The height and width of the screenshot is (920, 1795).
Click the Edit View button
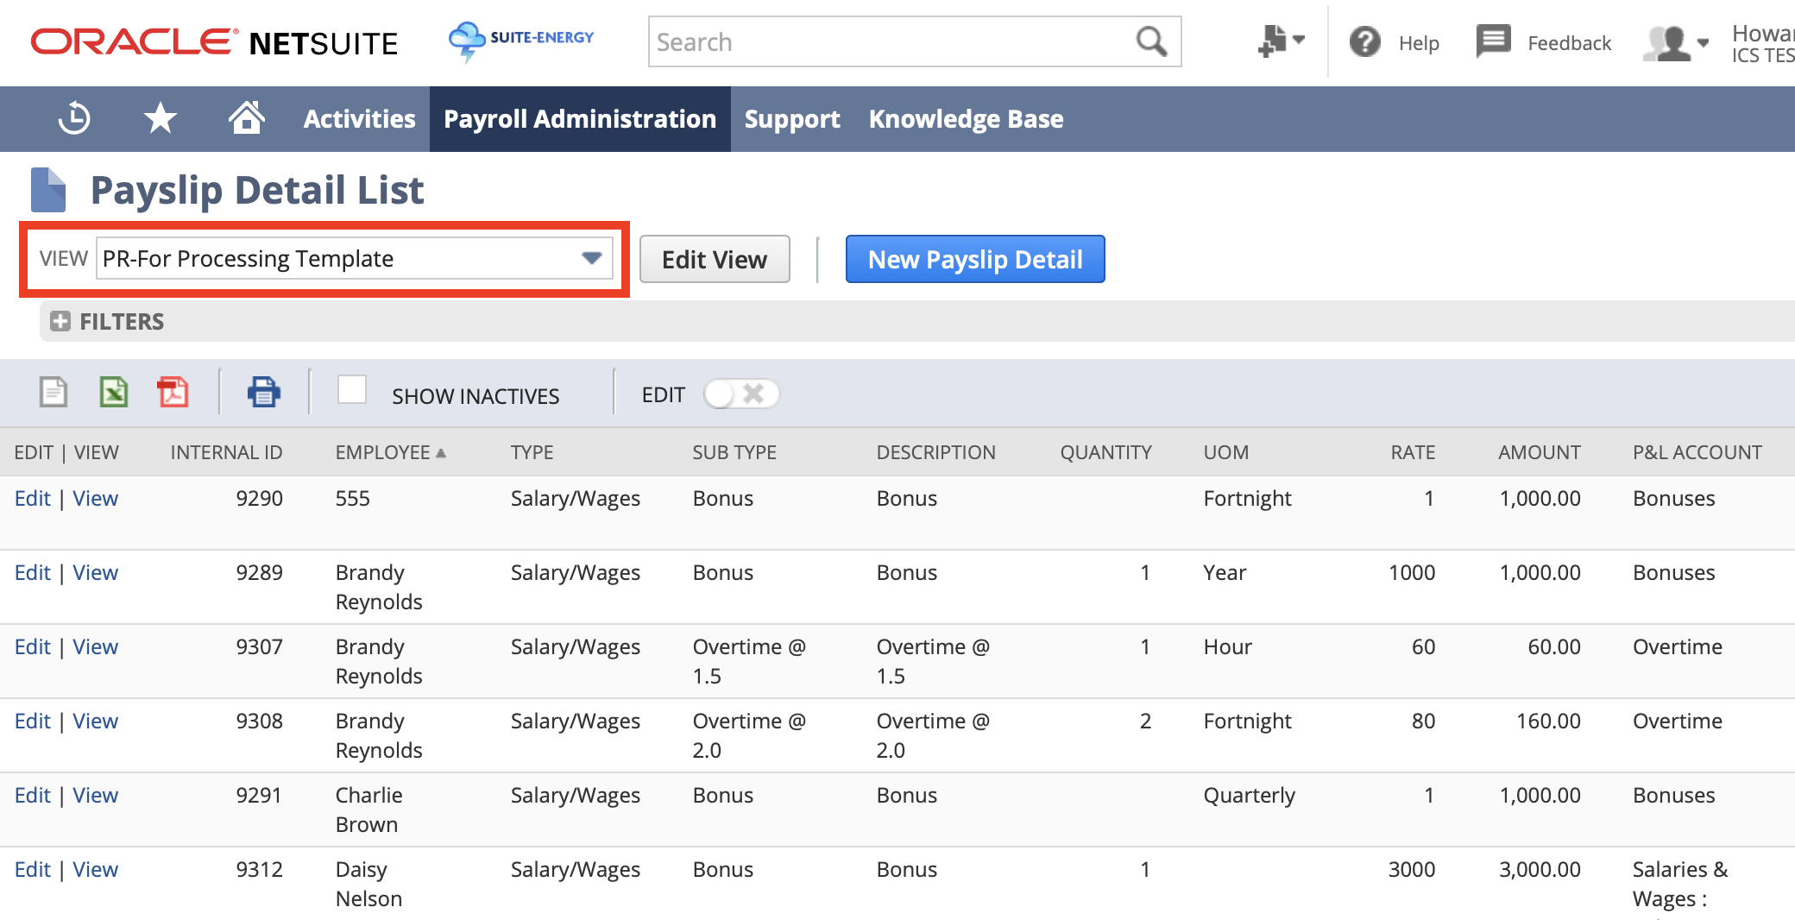(x=714, y=258)
